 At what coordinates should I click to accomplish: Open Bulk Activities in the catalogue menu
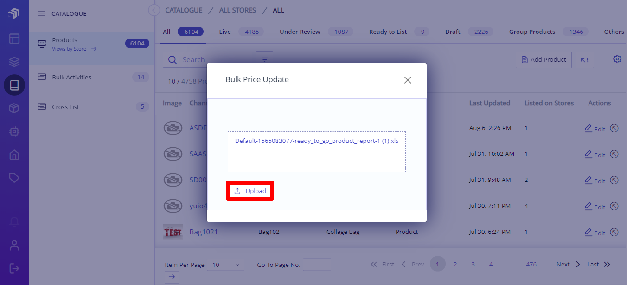pyautogui.click(x=92, y=77)
